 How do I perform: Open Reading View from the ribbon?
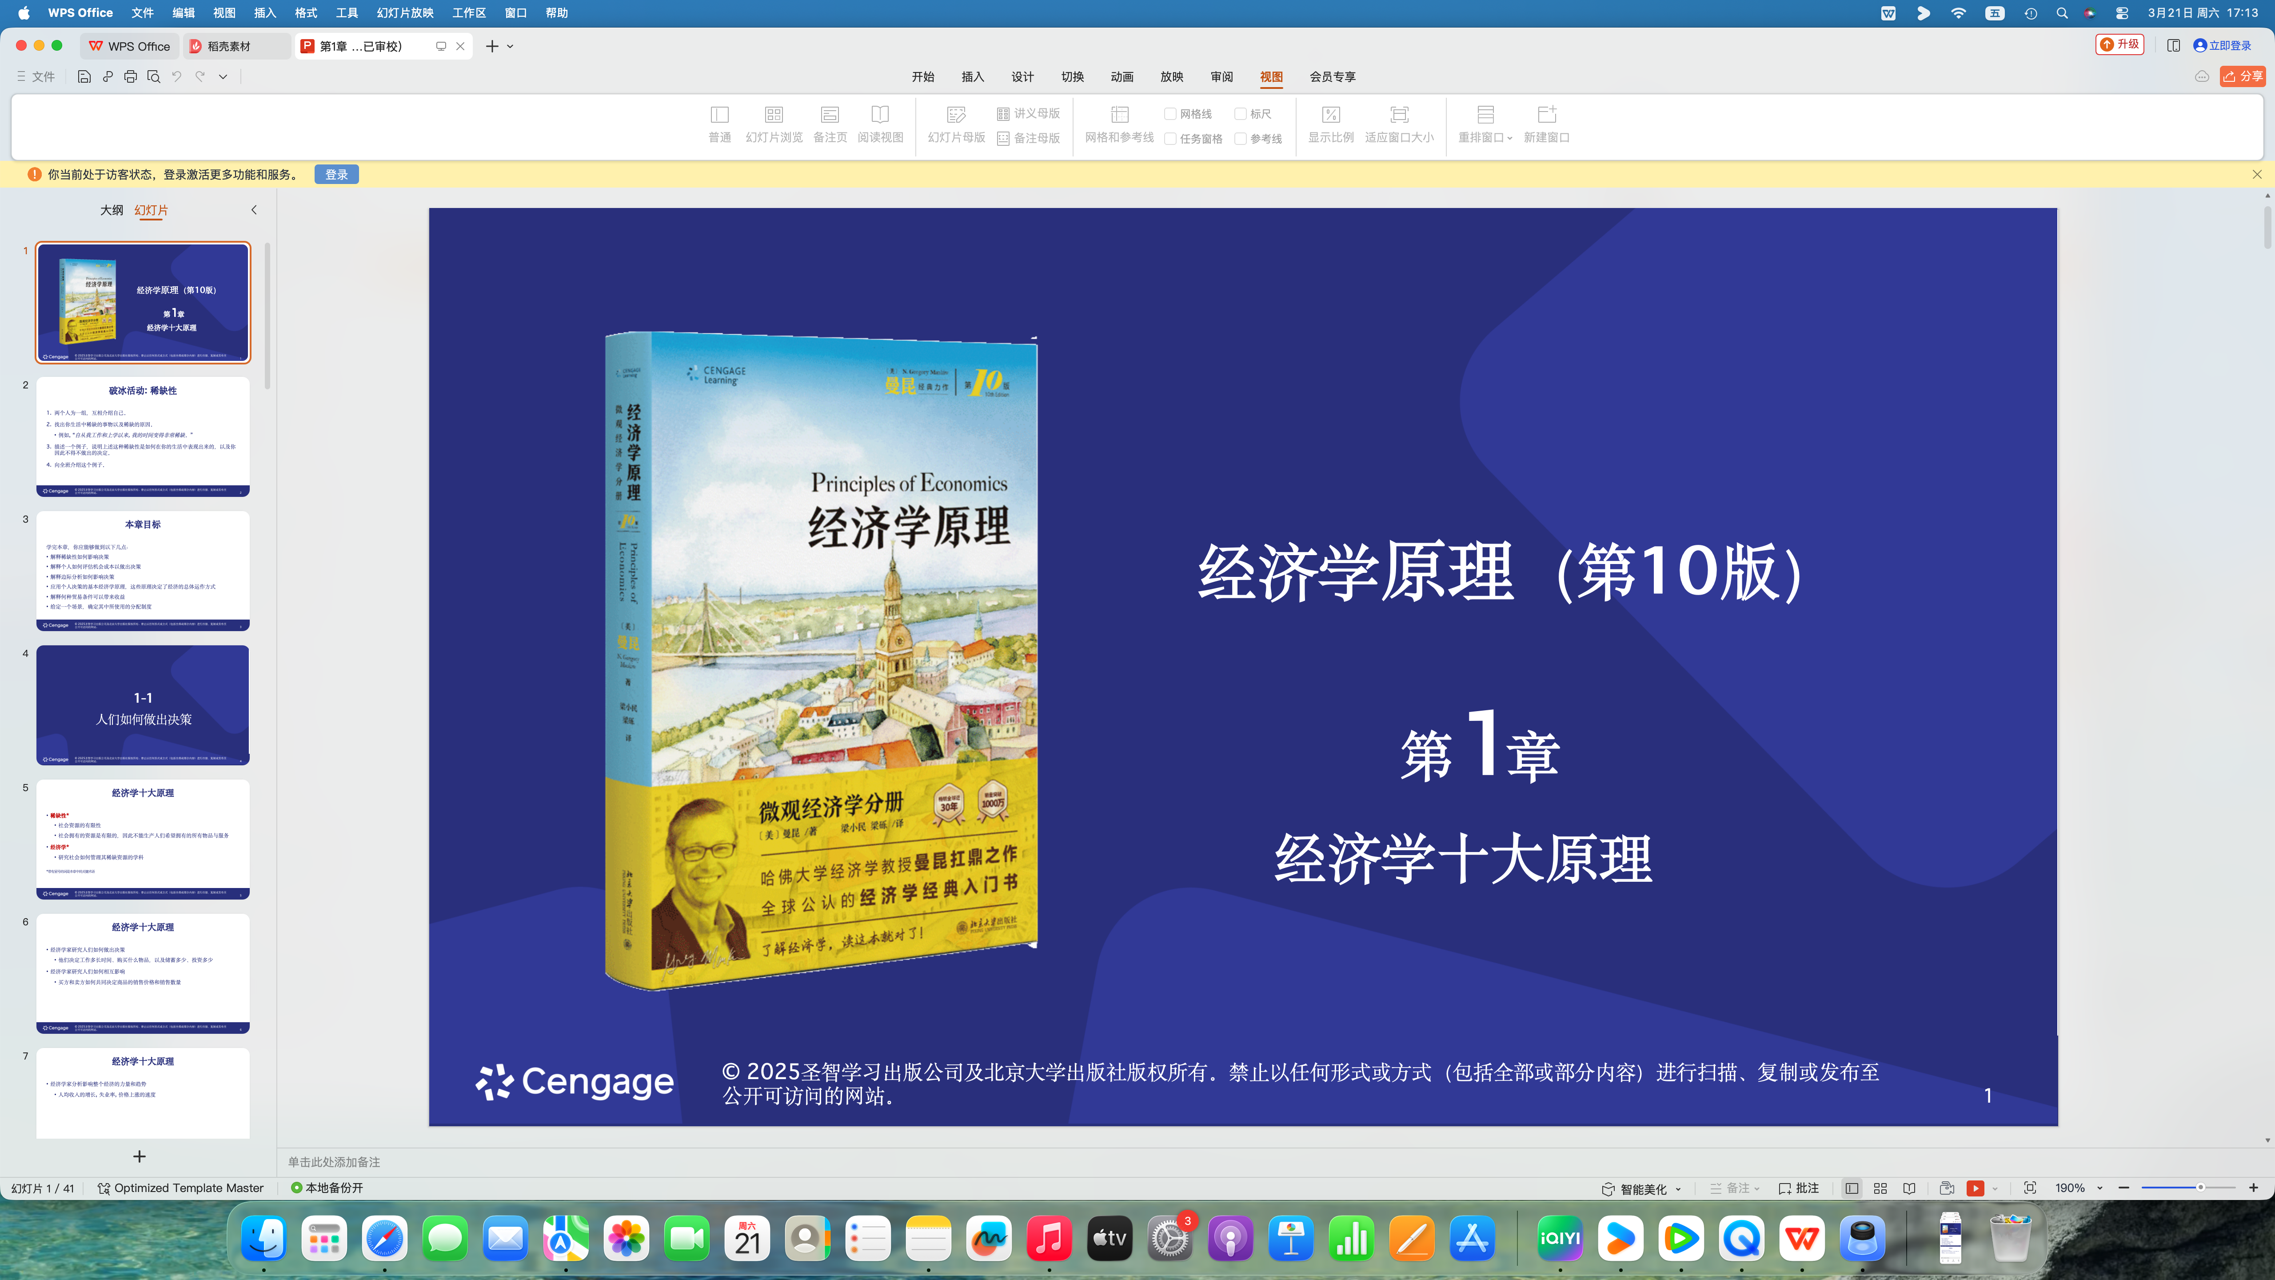[x=880, y=116]
